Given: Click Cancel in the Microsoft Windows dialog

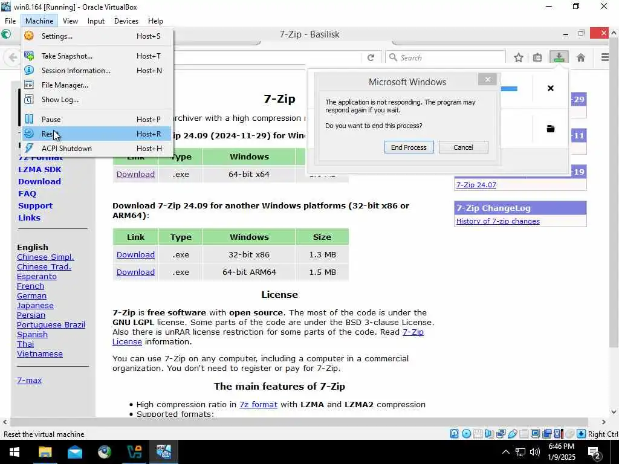Looking at the screenshot, I should pos(463,147).
